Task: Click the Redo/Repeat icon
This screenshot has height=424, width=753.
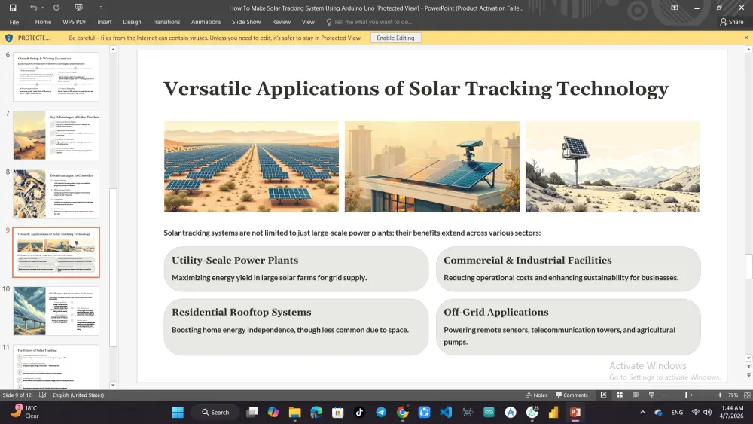Action: 56,8
